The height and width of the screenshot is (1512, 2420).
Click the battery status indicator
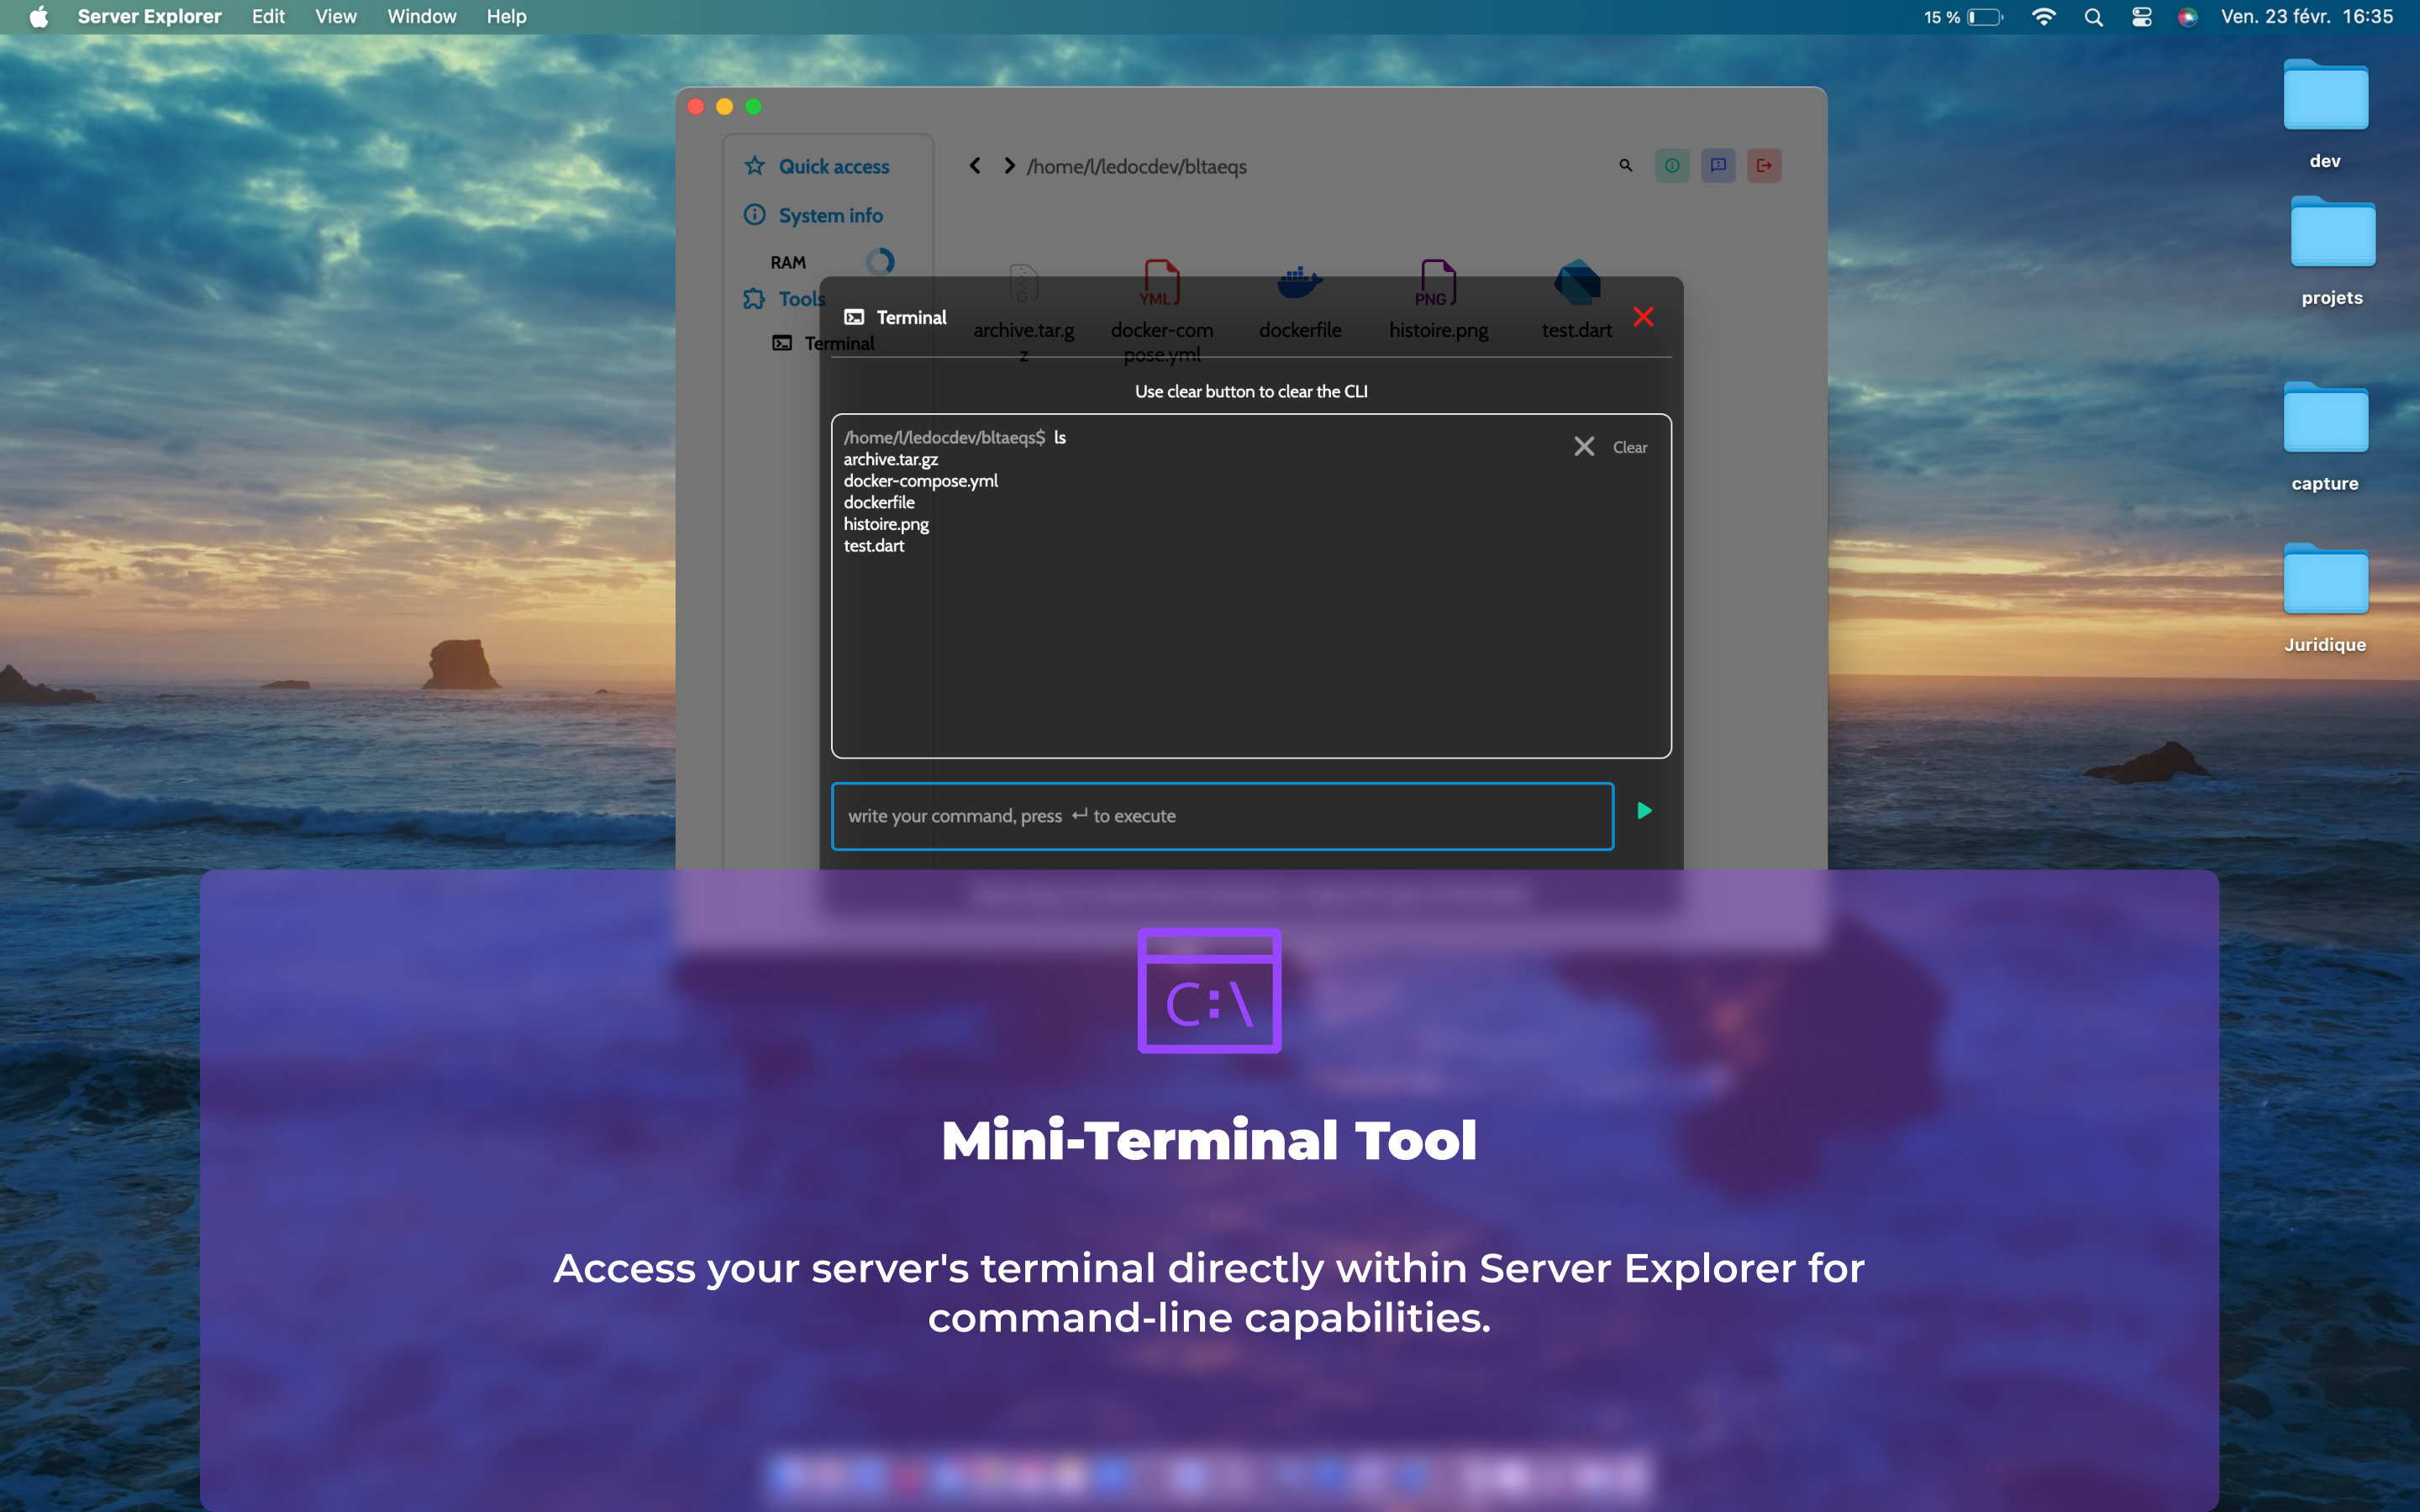click(x=1963, y=17)
